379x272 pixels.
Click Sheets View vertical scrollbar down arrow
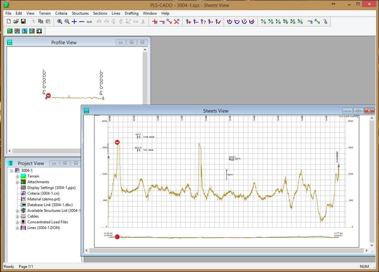click(372, 245)
